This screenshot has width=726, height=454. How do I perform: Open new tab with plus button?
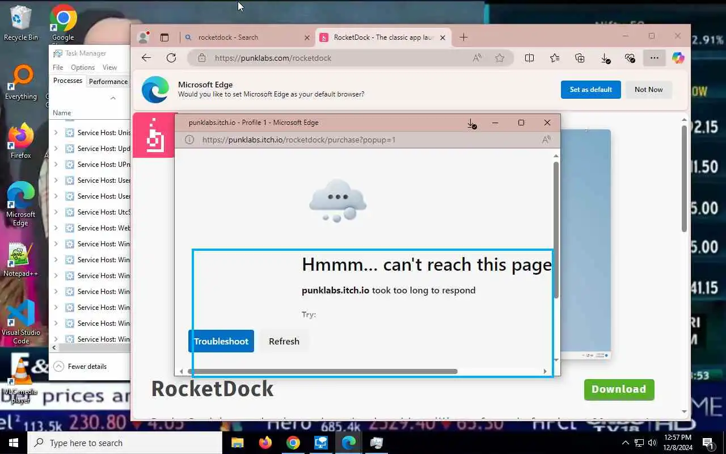pyautogui.click(x=463, y=37)
